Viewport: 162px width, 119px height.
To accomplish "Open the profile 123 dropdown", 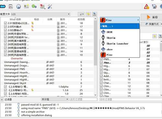I will pos(40,14).
